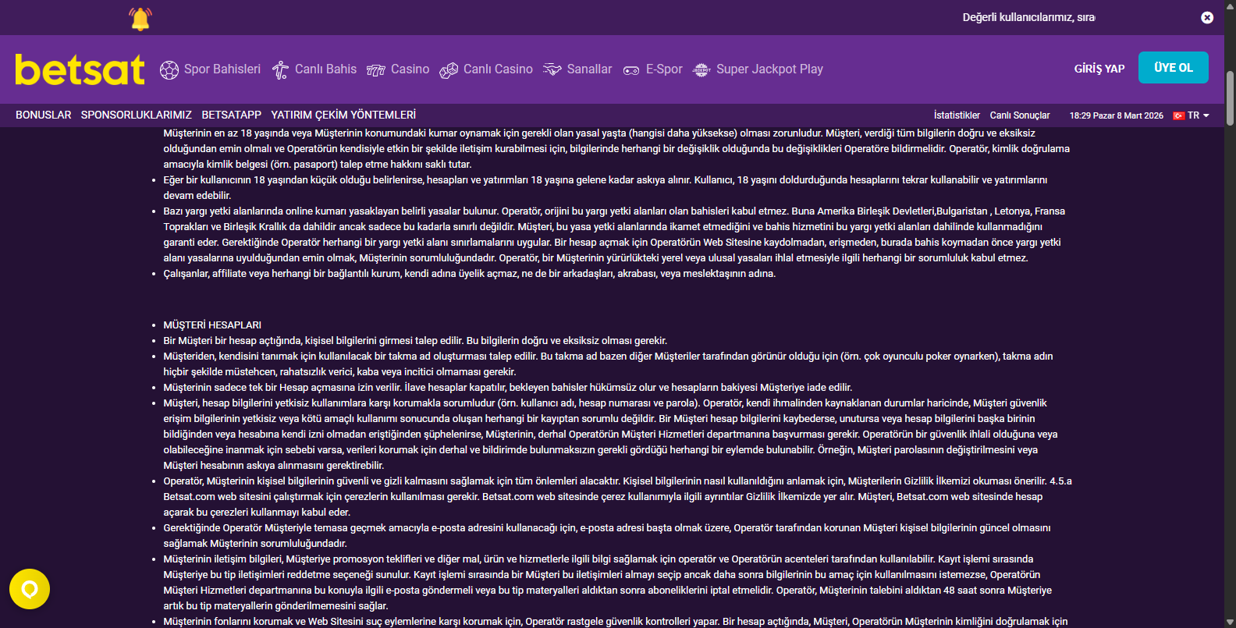Viewport: 1236px width, 628px height.
Task: Open the SPONSORLUKLARIMIZ menu item
Action: (x=137, y=115)
